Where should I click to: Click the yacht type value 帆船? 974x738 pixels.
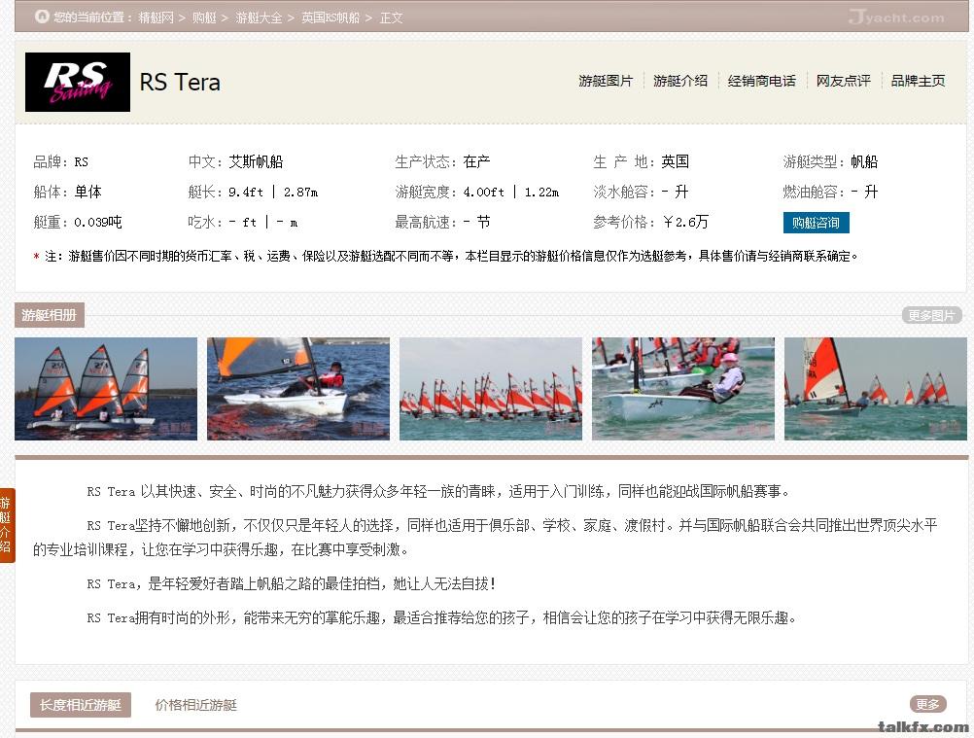click(x=864, y=161)
